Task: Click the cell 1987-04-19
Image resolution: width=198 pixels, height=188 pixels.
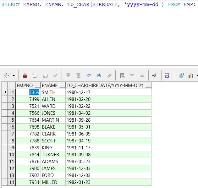Action: pos(108,141)
